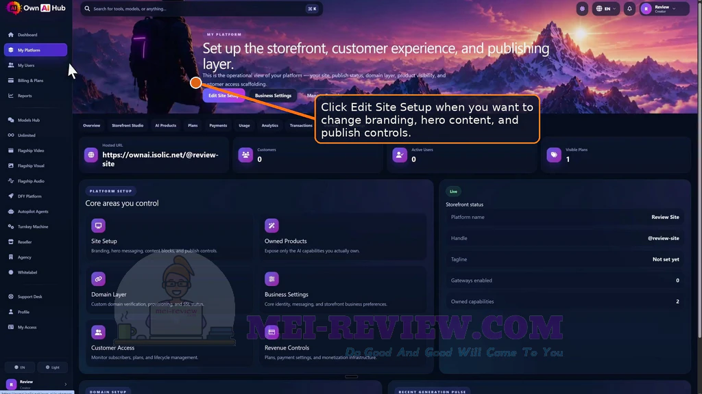The image size is (702, 394).
Task: Expand the Review user menu chevron bottom-left
Action: pos(65,384)
